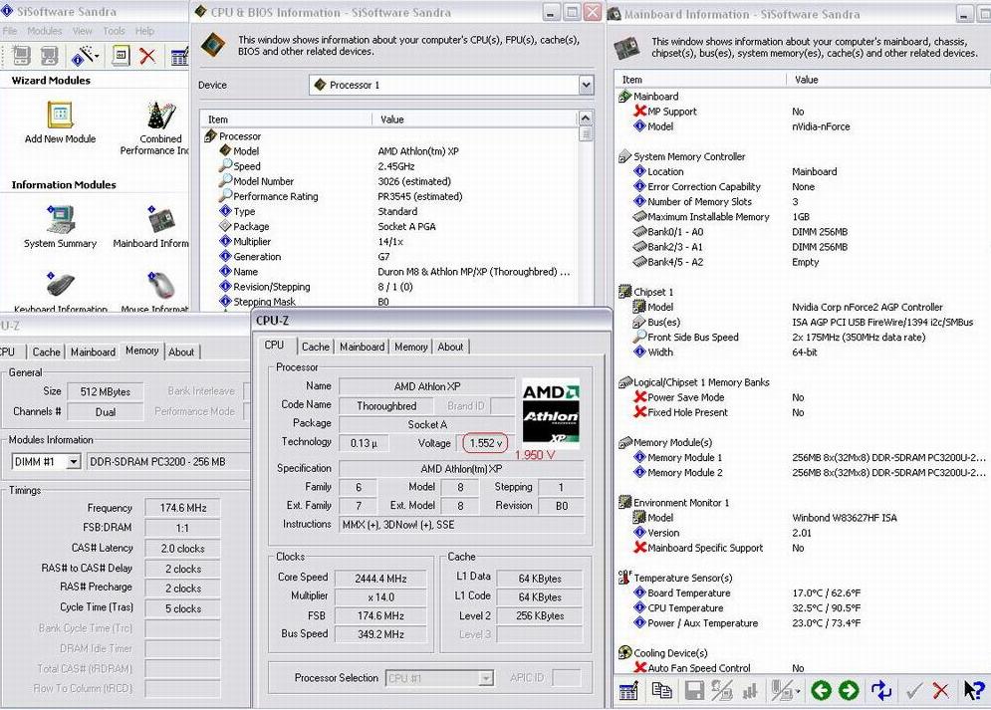Open the Add New Module wizard
The image size is (991, 710).
(x=60, y=123)
